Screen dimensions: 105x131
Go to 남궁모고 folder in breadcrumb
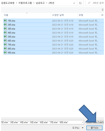click(40, 3)
